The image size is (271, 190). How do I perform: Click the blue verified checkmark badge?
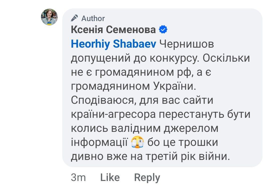163,30
